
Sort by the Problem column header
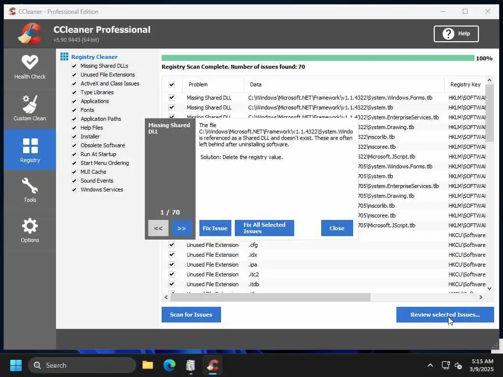213,84
